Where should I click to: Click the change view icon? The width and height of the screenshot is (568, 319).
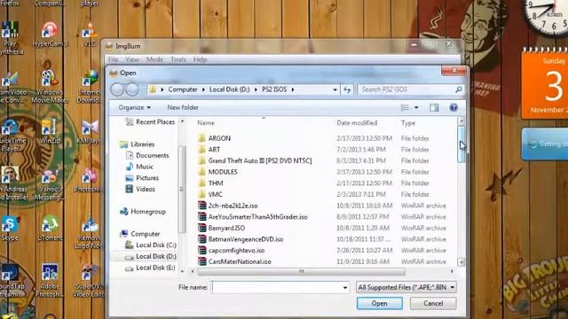405,107
